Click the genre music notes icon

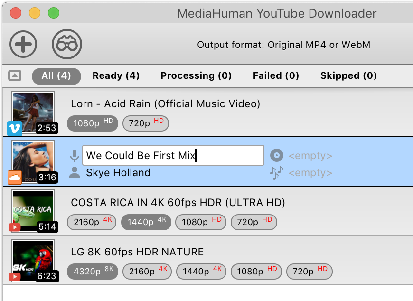coord(276,172)
